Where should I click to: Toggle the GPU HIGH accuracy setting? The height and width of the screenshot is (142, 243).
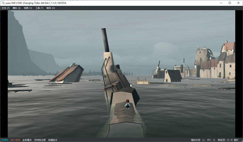tap(15, 140)
